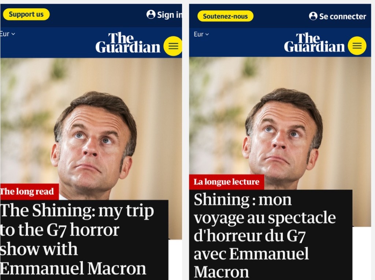
Task: Open the hamburger menu on the French page
Action: pyautogui.click(x=357, y=46)
